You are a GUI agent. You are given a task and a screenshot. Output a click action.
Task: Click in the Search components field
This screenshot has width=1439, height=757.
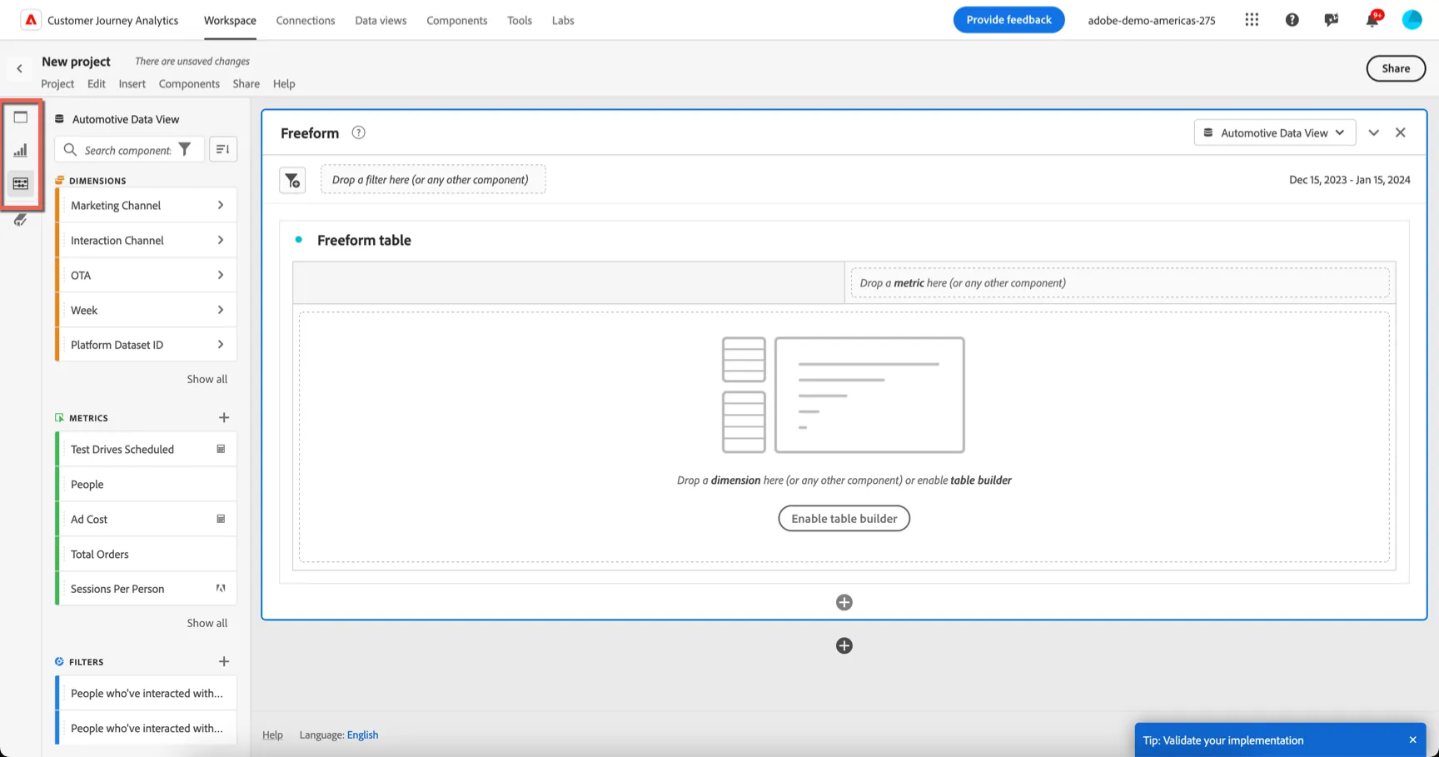click(x=127, y=150)
